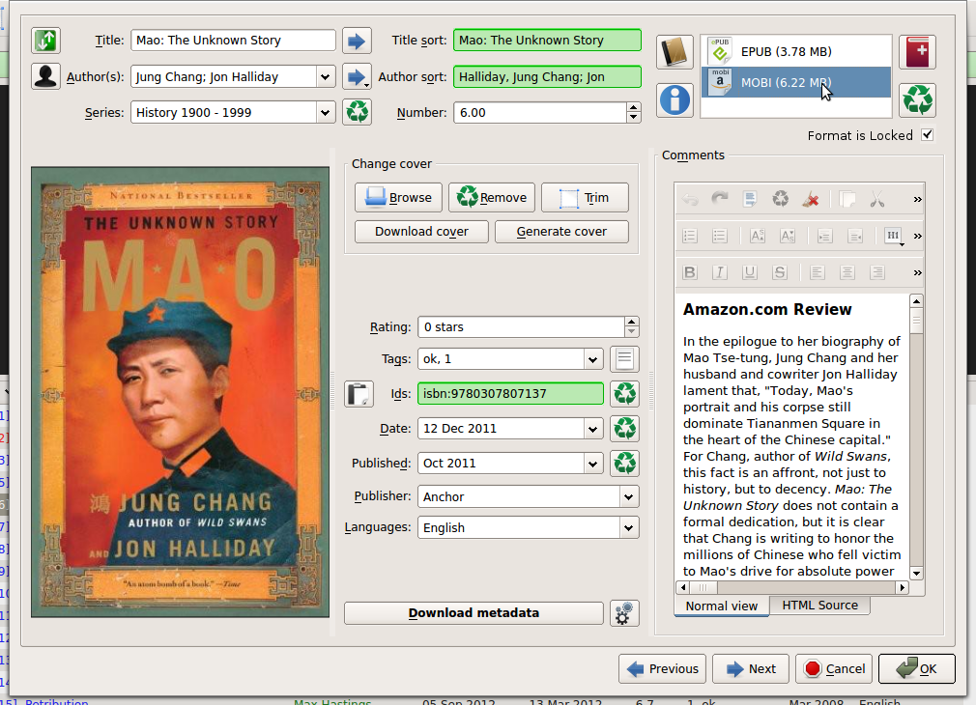Click the comments horizontal scrollbar
976x705 pixels.
pyautogui.click(x=792, y=587)
